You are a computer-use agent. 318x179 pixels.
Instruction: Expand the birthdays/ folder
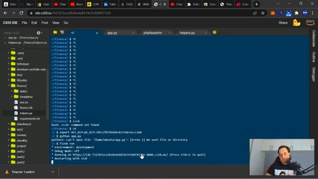tap(9, 64)
